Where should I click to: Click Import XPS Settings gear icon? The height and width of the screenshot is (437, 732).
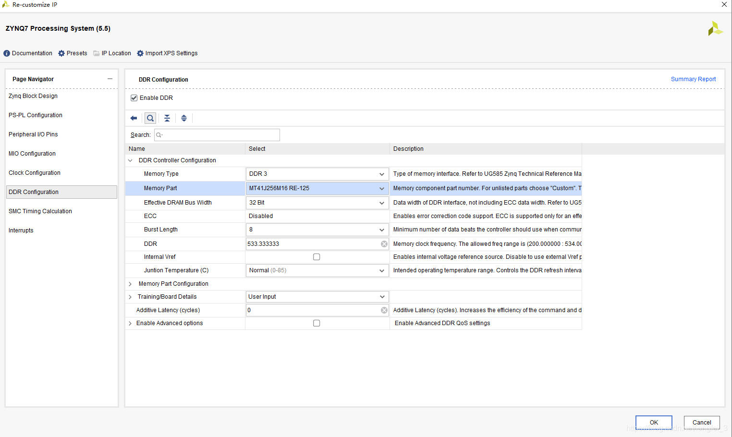[140, 53]
